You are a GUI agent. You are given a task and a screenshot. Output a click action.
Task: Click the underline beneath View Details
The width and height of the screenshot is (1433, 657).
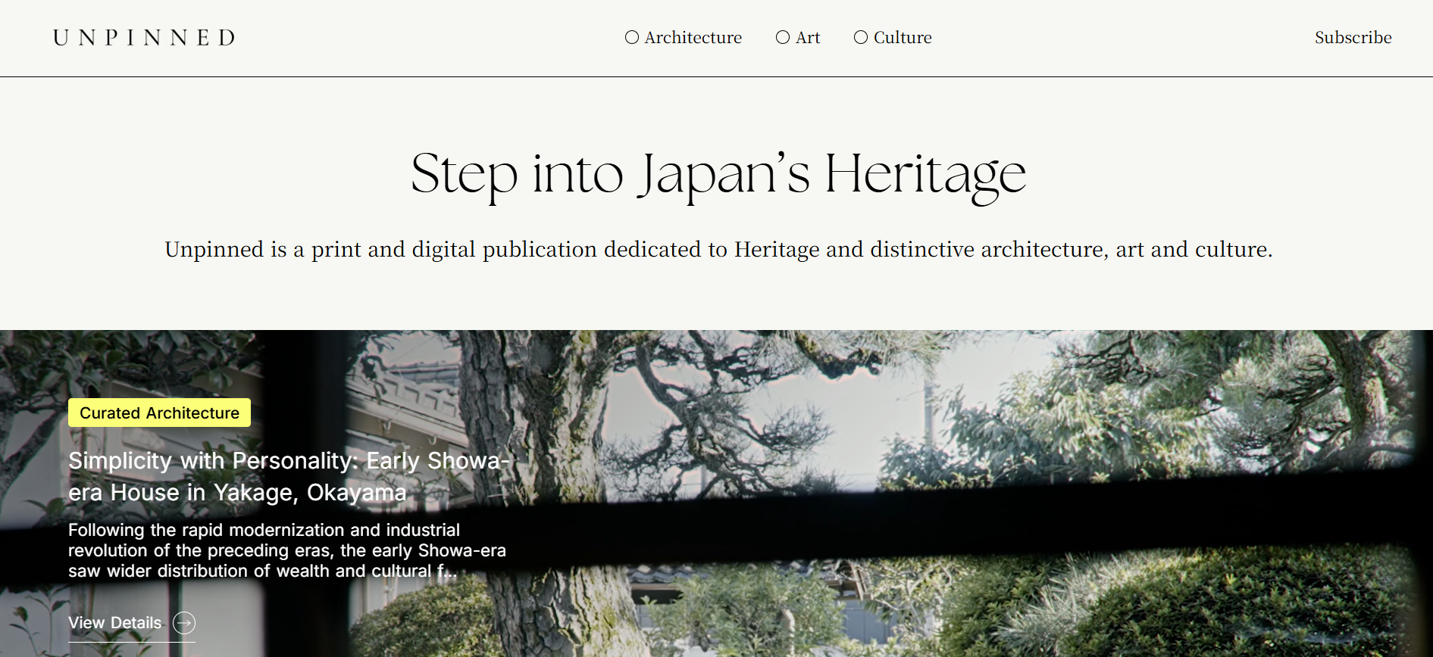click(131, 642)
